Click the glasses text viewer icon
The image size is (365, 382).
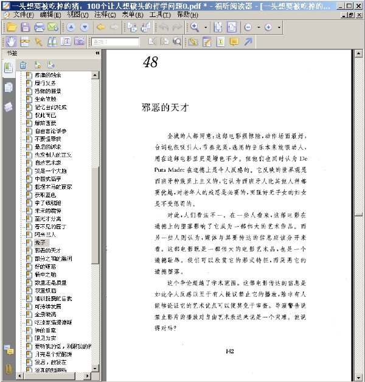[x=25, y=42]
